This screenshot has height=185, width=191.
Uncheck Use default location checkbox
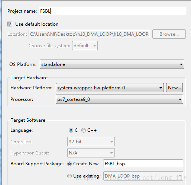(x=10, y=24)
